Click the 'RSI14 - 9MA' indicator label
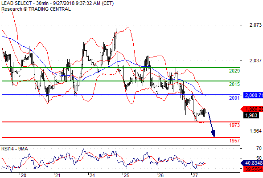Viewport: 263px width, 178px height. tap(15, 149)
